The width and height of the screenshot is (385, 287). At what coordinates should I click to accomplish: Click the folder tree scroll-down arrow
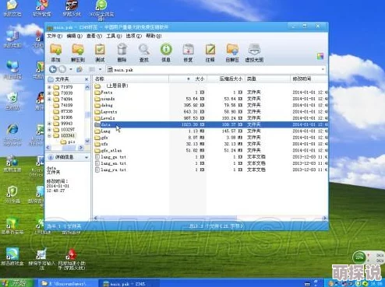(x=87, y=141)
